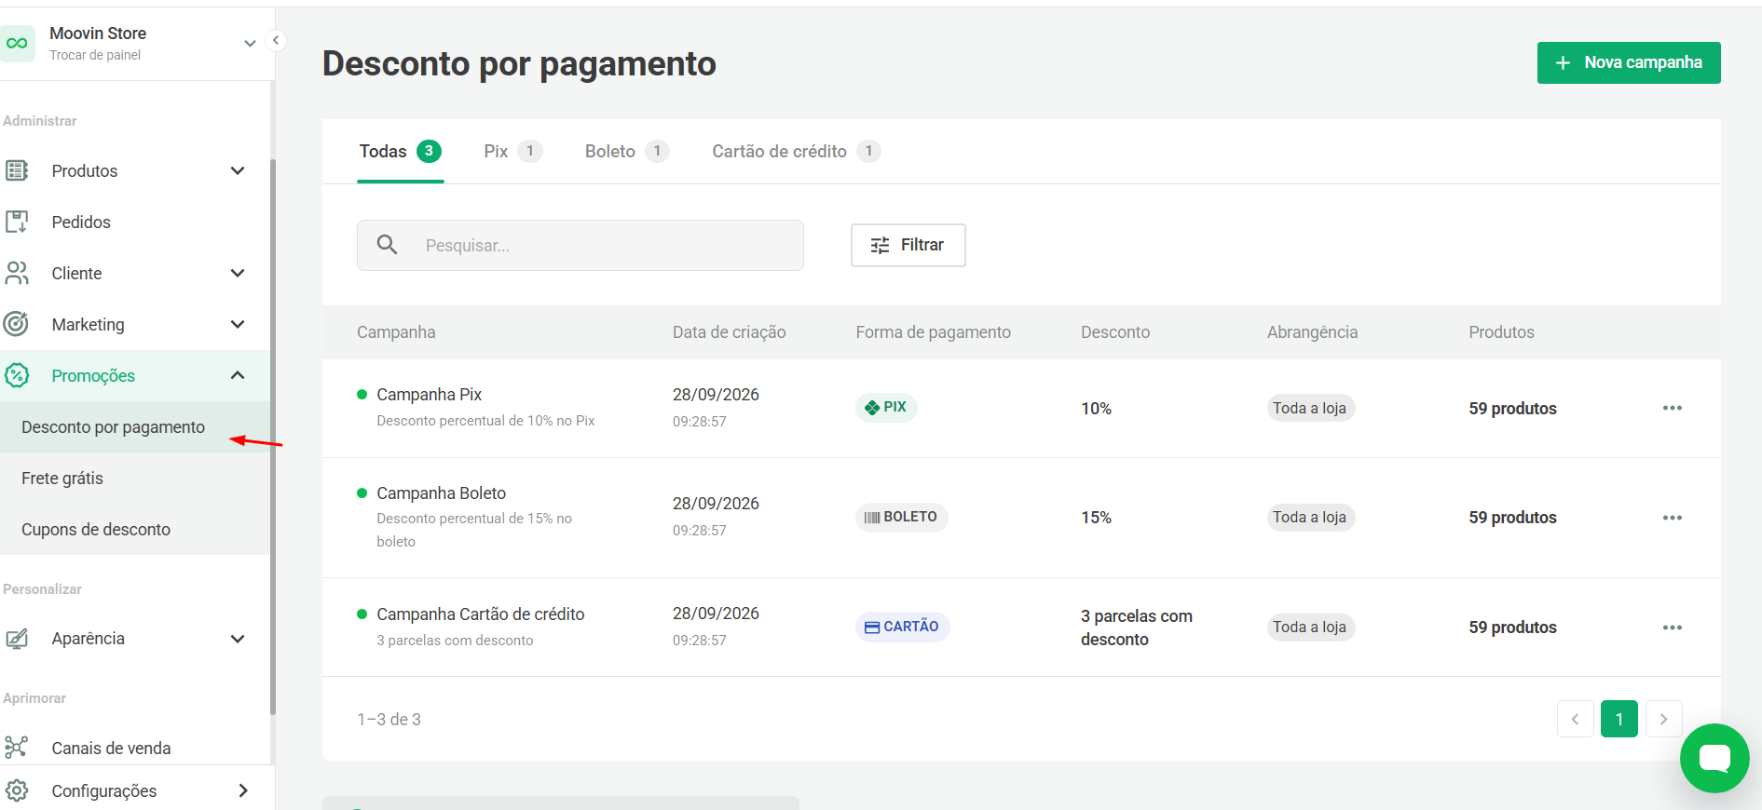Image resolution: width=1762 pixels, height=810 pixels.
Task: Click the Configurações gear icon
Action: pyautogui.click(x=17, y=790)
